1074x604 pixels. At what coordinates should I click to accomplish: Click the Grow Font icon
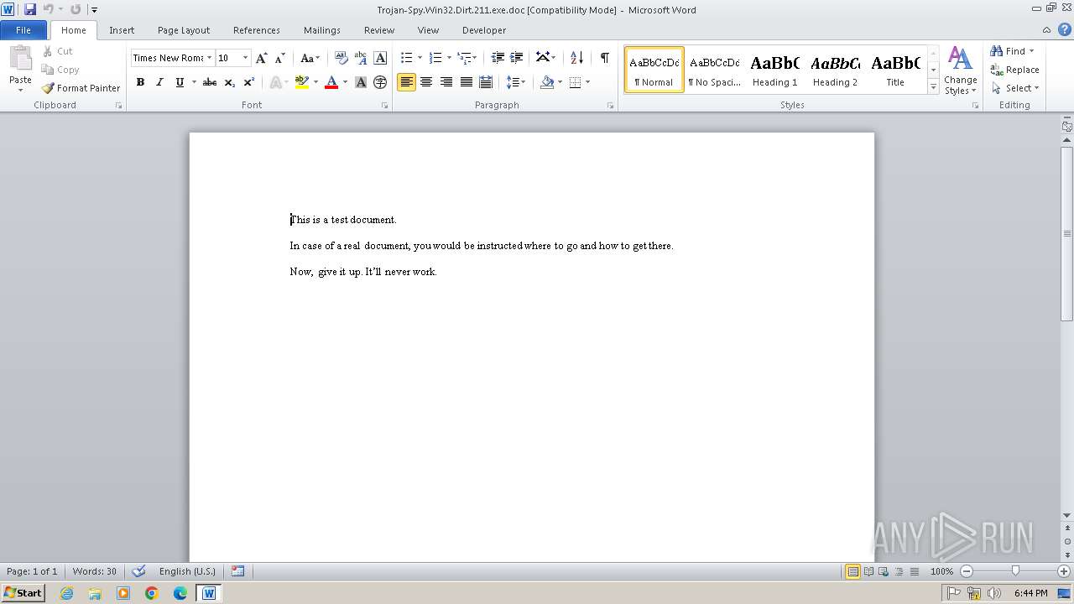262,58
